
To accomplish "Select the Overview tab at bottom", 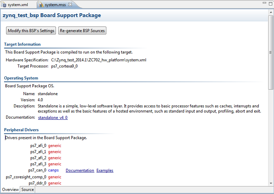I will pos(10,190).
